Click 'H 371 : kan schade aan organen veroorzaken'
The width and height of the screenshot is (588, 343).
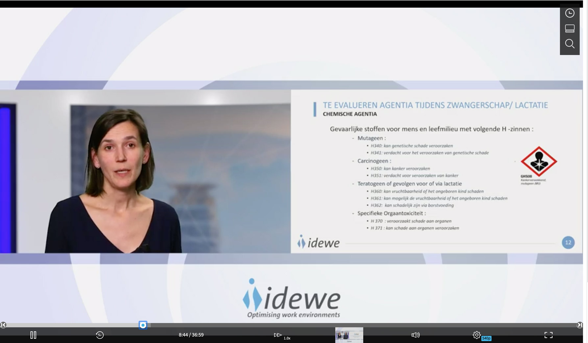click(415, 228)
